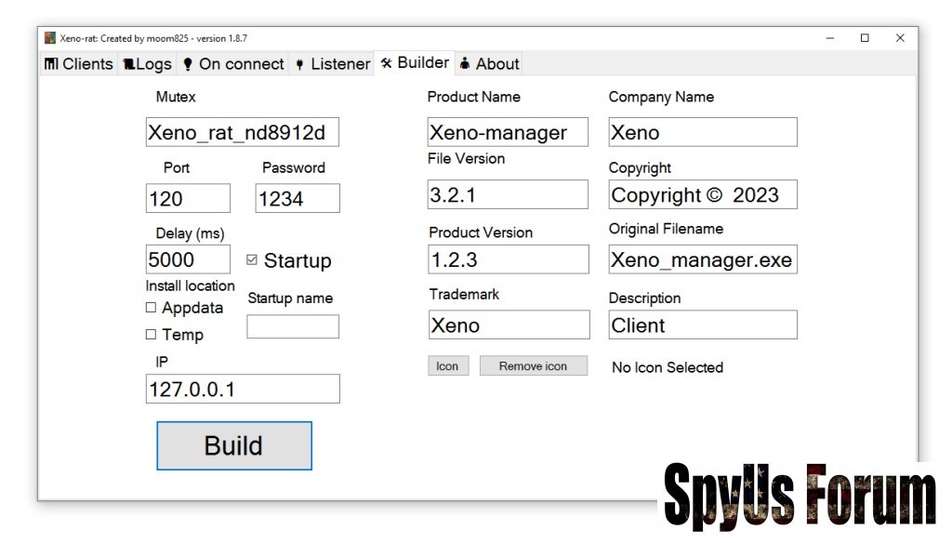The image size is (952, 543).
Task: Click the Listener tab icon
Action: tap(299, 64)
